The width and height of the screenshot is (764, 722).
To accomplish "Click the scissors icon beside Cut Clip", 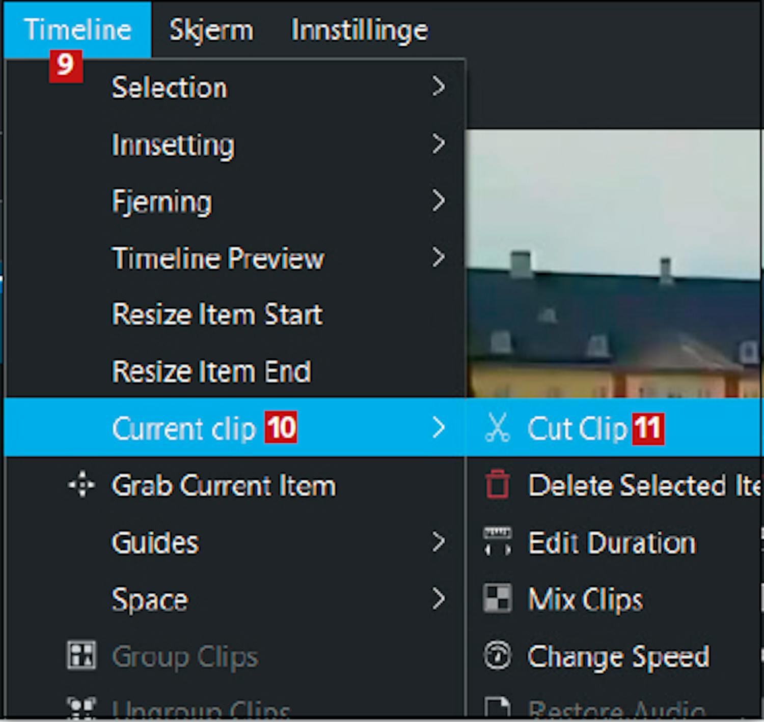I will pyautogui.click(x=497, y=428).
